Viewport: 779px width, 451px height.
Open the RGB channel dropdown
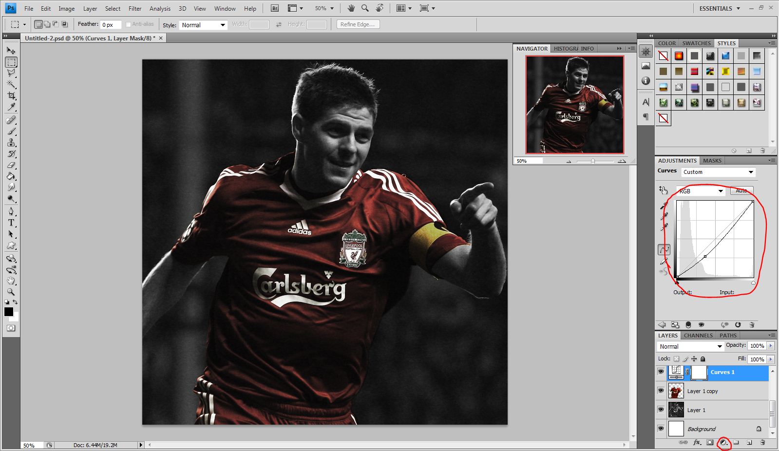pos(701,191)
